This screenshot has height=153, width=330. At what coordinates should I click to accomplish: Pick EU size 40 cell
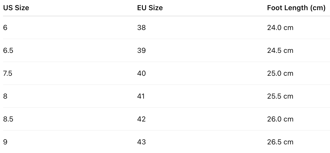(141, 73)
